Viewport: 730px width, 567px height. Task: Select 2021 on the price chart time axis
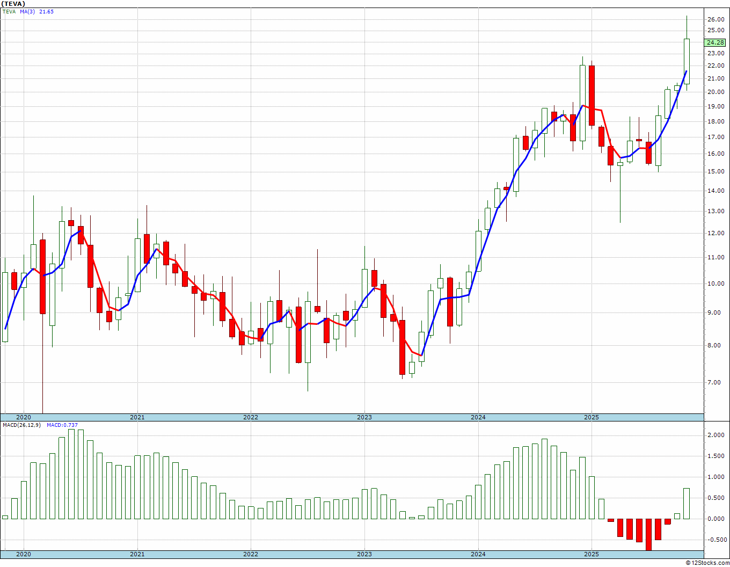[x=137, y=417]
